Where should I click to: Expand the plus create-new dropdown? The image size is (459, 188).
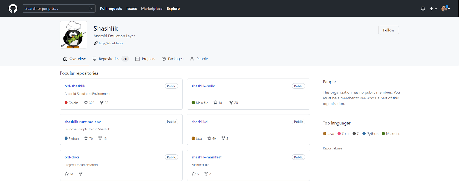point(433,9)
